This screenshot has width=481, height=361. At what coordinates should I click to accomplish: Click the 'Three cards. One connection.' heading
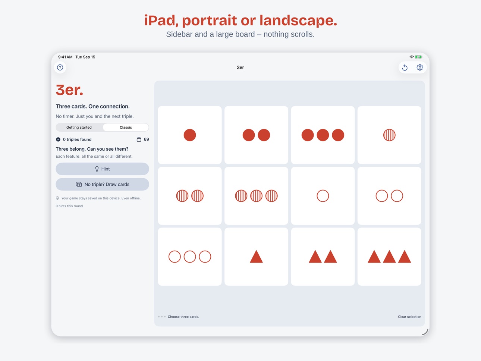[x=93, y=106]
